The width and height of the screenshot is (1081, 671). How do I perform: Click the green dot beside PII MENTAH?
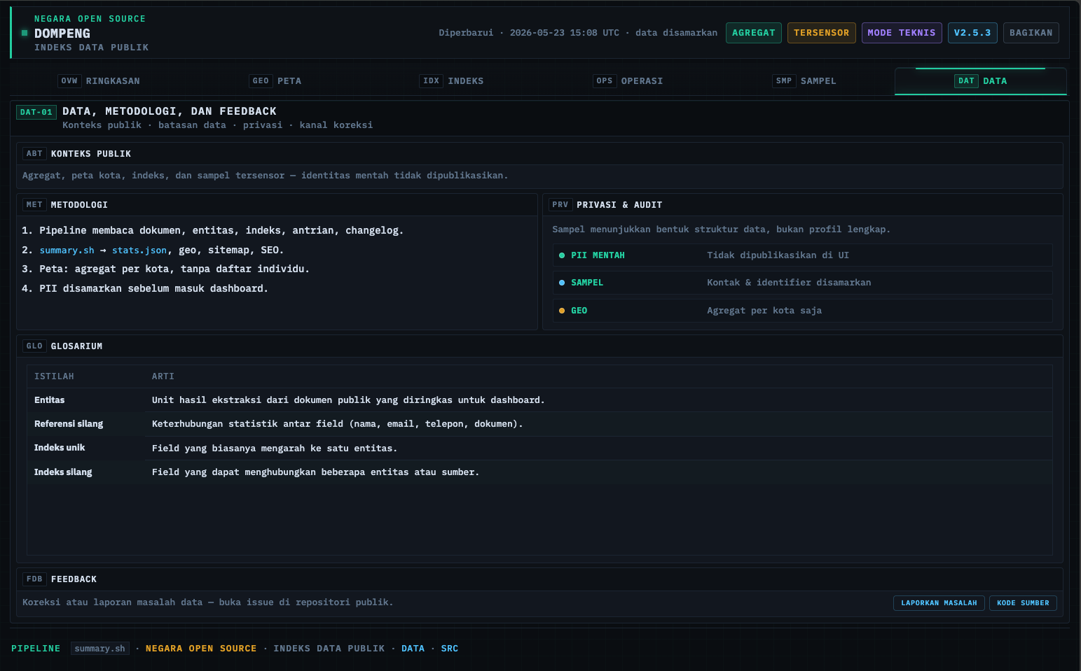[x=562, y=255]
